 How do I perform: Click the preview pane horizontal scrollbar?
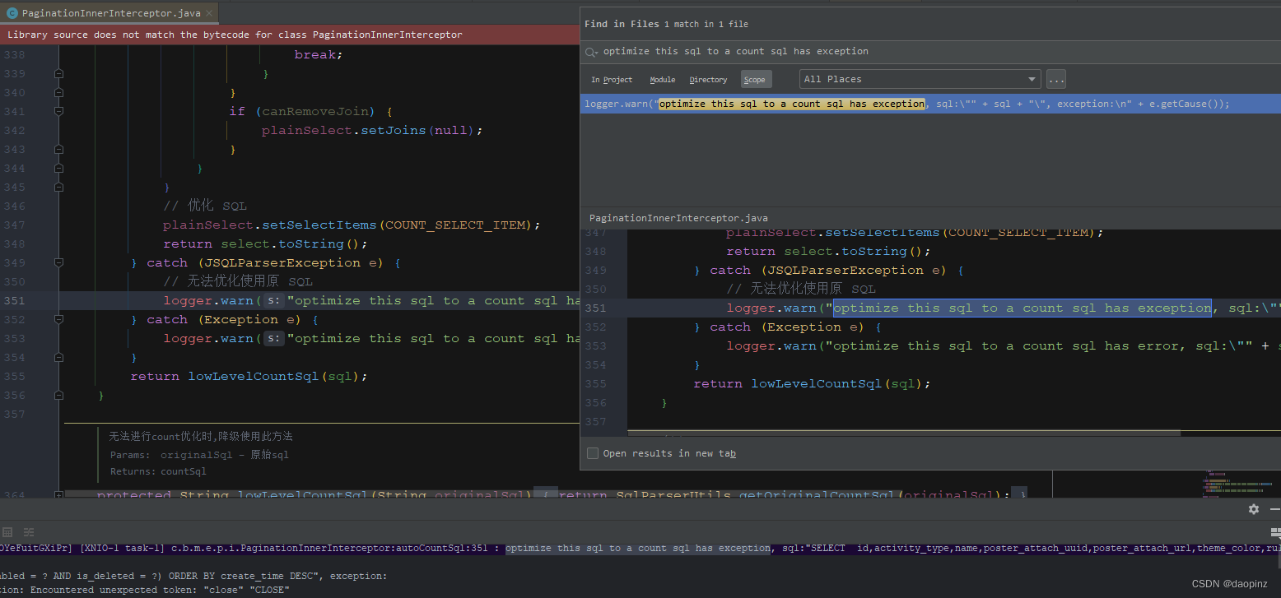click(x=904, y=433)
